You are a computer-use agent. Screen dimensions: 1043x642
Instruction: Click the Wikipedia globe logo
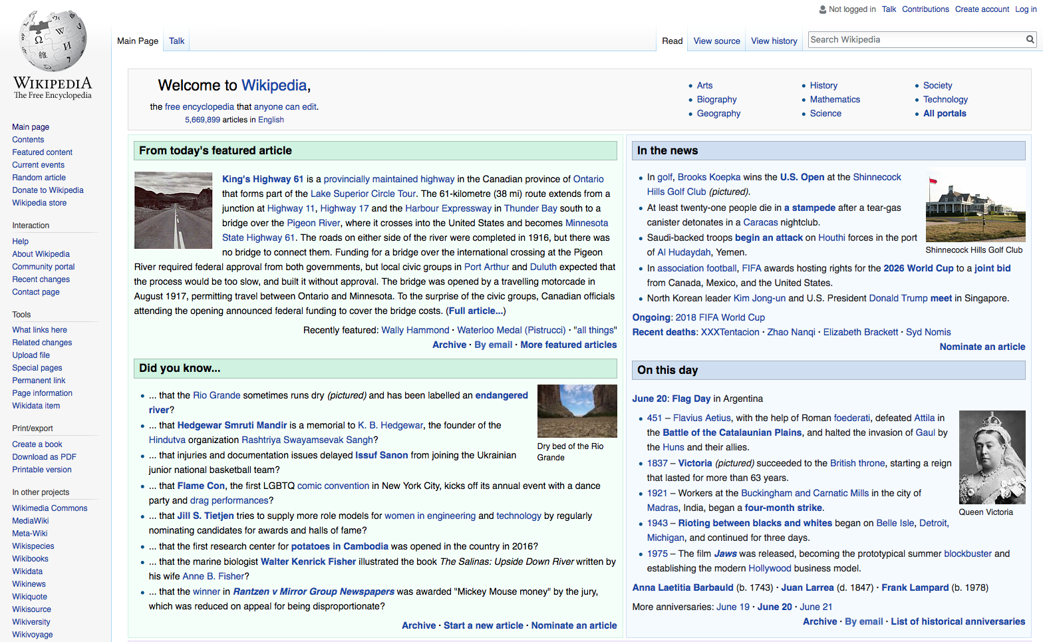pos(53,41)
